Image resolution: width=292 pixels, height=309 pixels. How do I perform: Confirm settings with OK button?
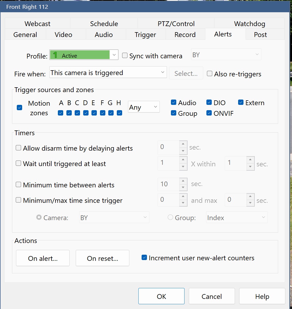(161, 296)
